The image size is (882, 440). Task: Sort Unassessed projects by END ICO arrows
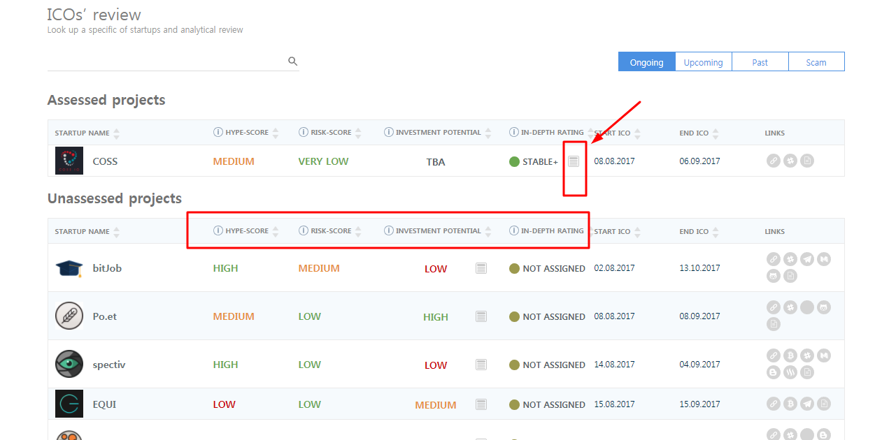coord(716,232)
